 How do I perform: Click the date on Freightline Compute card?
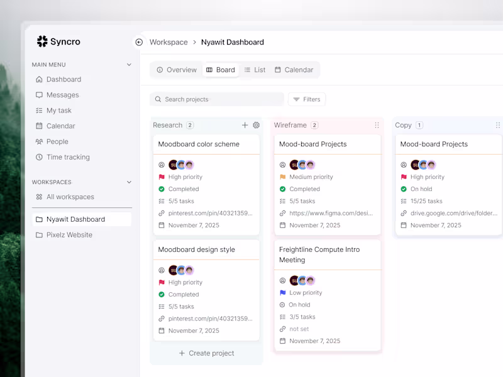(x=315, y=341)
